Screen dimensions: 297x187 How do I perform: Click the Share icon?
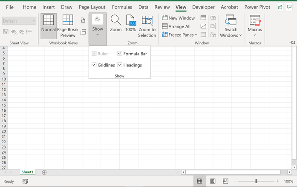tap(280, 7)
